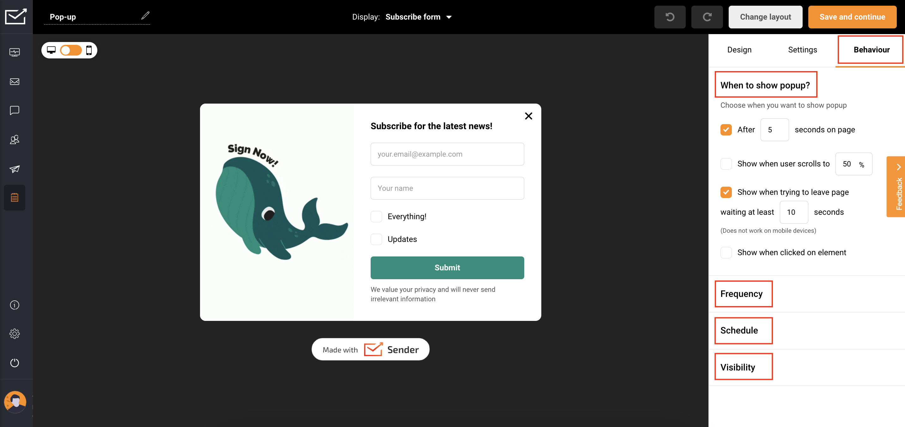Uncheck Show when trying to leave page
The image size is (905, 427).
click(x=726, y=192)
